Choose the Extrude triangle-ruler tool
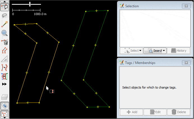Viewport: 194px width, 119px height. click(4, 59)
